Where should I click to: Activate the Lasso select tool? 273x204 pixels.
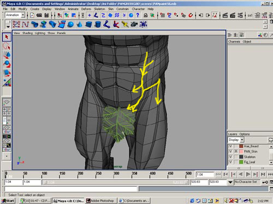click(7, 46)
